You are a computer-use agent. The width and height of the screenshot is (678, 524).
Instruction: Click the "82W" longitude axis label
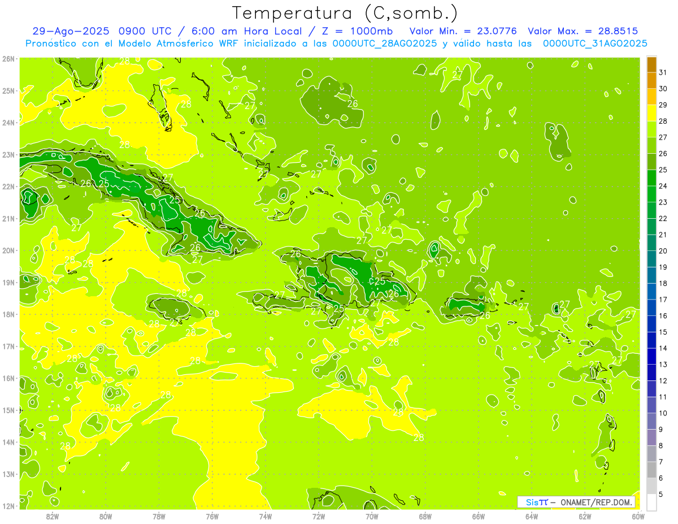[52, 516]
